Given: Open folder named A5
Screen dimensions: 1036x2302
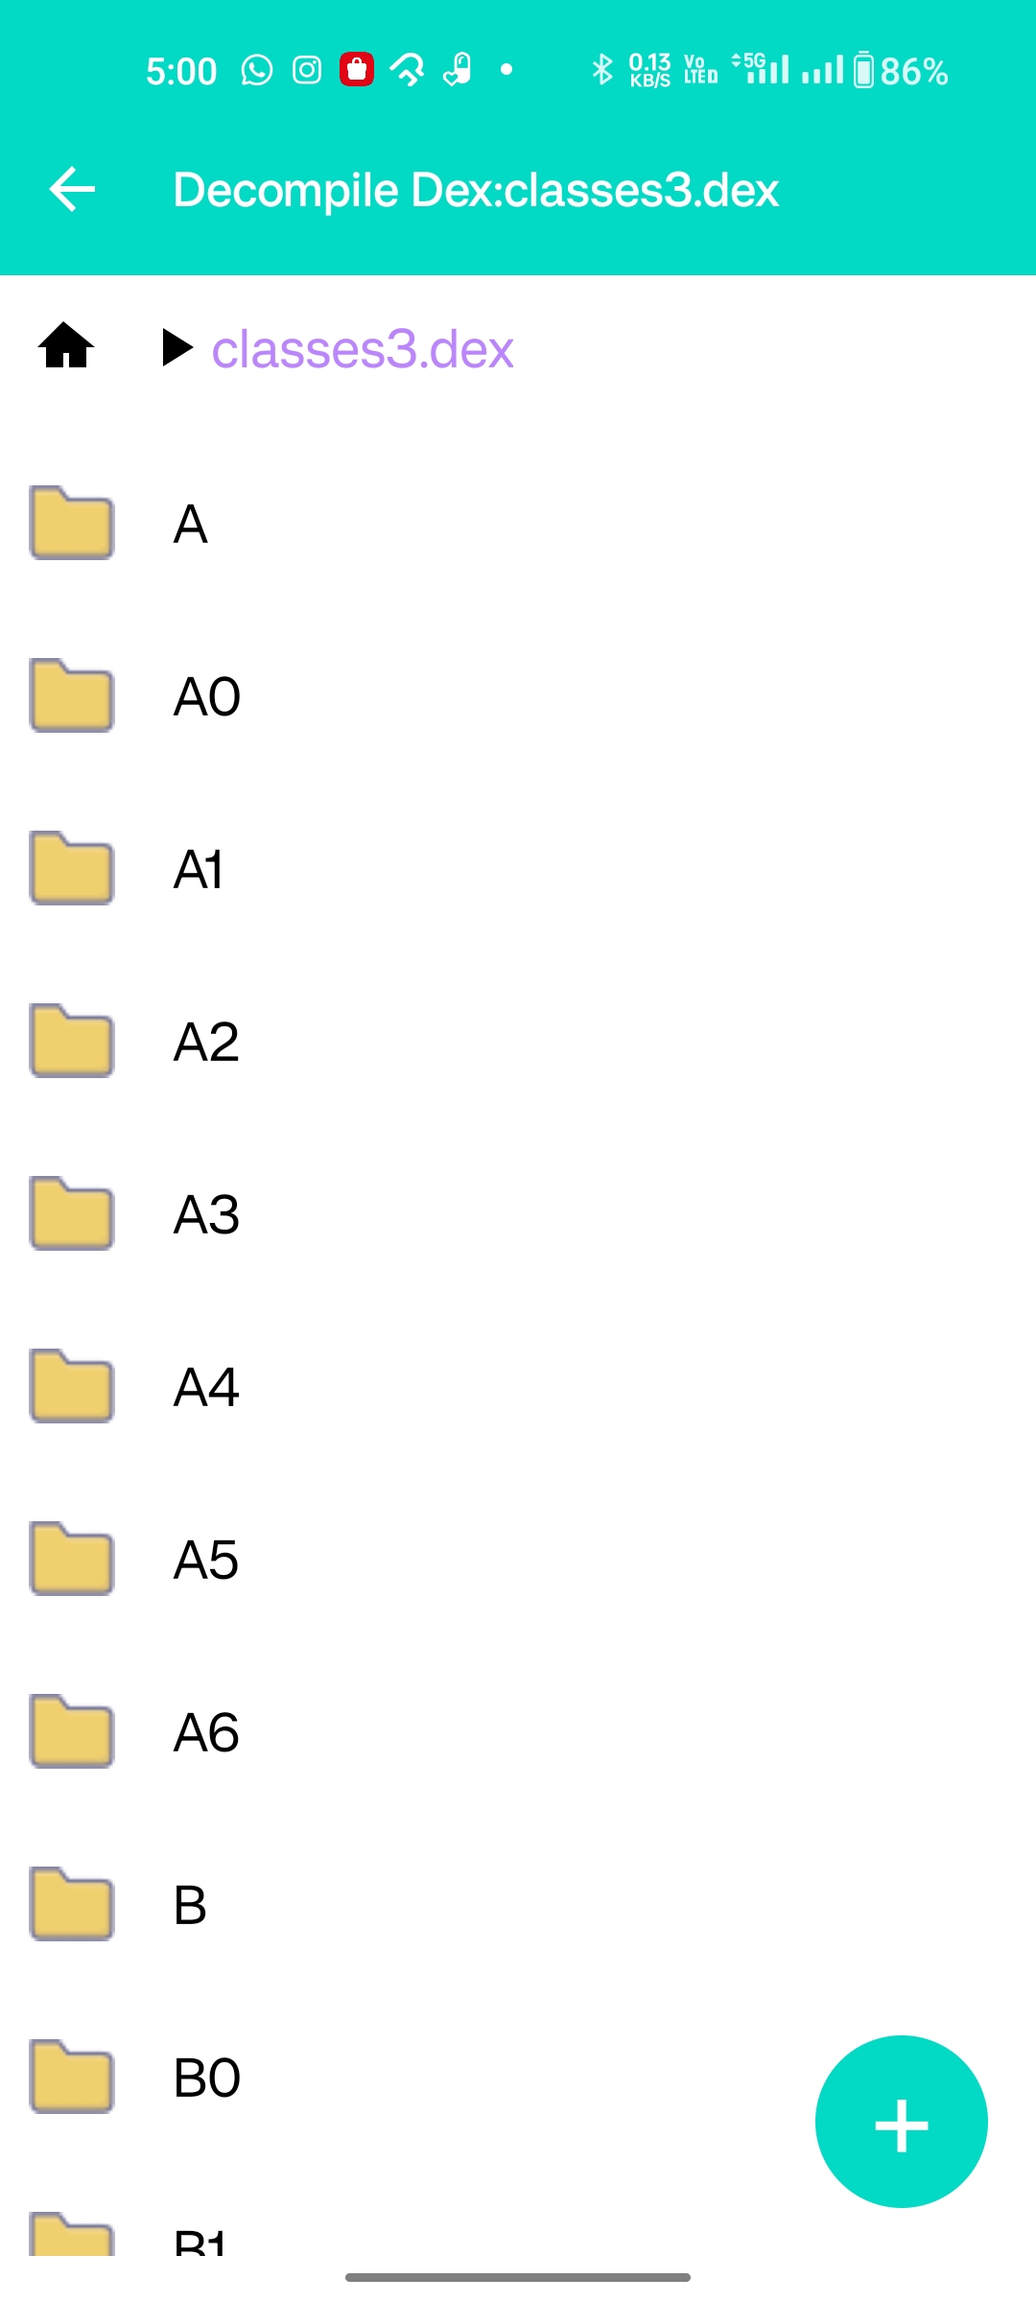Looking at the screenshot, I should tap(518, 1559).
